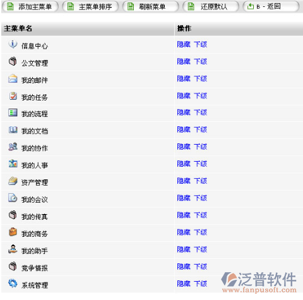Click the 信息中心 info icon
Viewport: 303px width, 300px height.
13,44
